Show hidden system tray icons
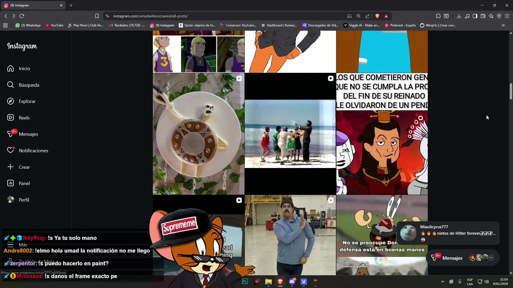Screen dimensions: 513x288 point(442,282)
